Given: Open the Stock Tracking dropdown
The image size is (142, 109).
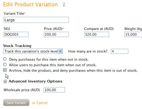Looking at the screenshot, I should pyautogui.click(x=33, y=51).
